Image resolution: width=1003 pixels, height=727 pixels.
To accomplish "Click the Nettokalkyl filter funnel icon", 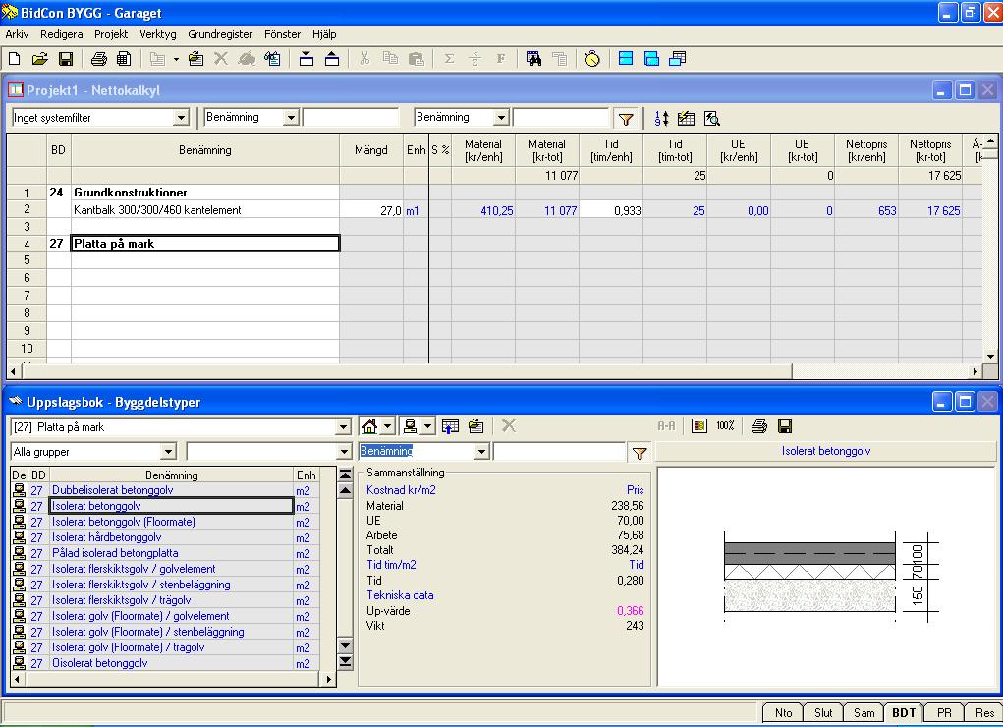I will (x=626, y=119).
